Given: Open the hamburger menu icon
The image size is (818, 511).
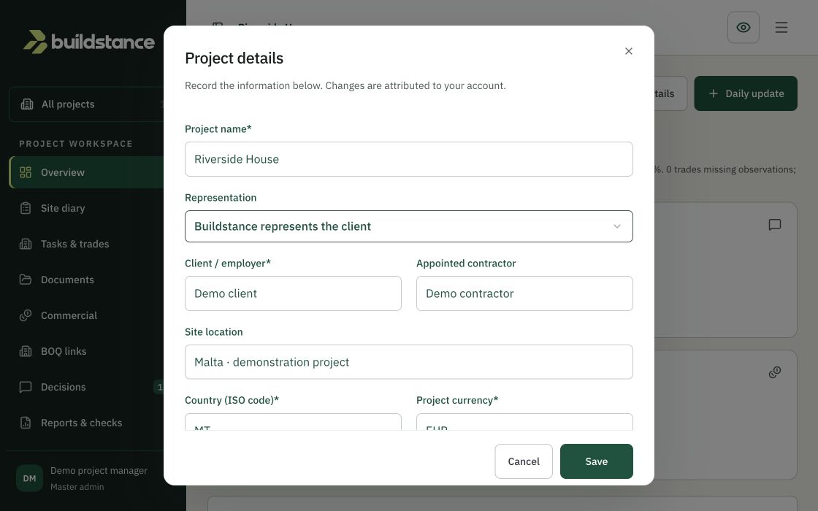Looking at the screenshot, I should click(781, 27).
